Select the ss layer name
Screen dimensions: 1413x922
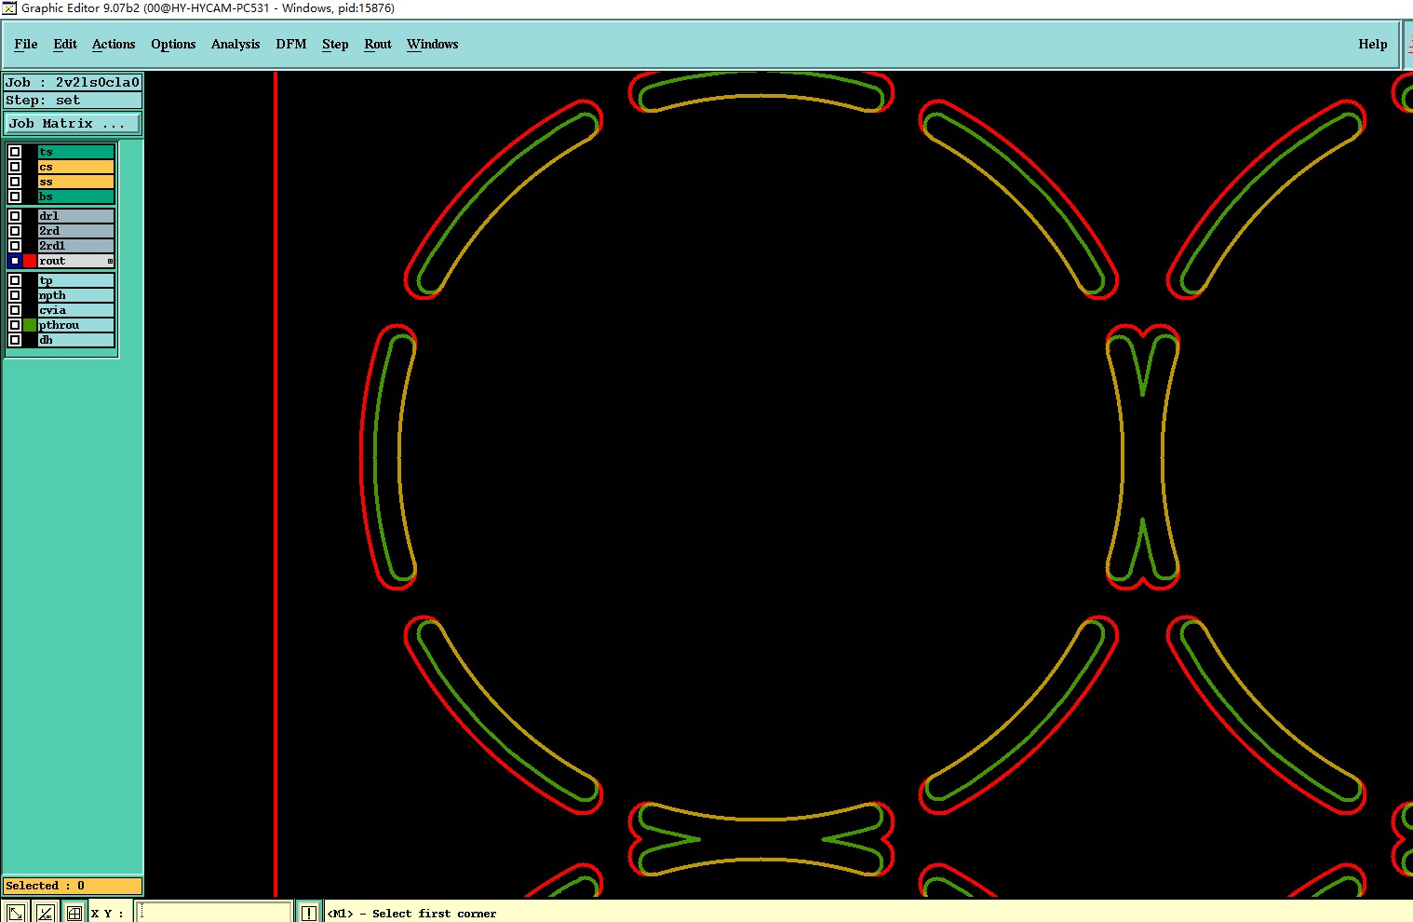tap(76, 182)
